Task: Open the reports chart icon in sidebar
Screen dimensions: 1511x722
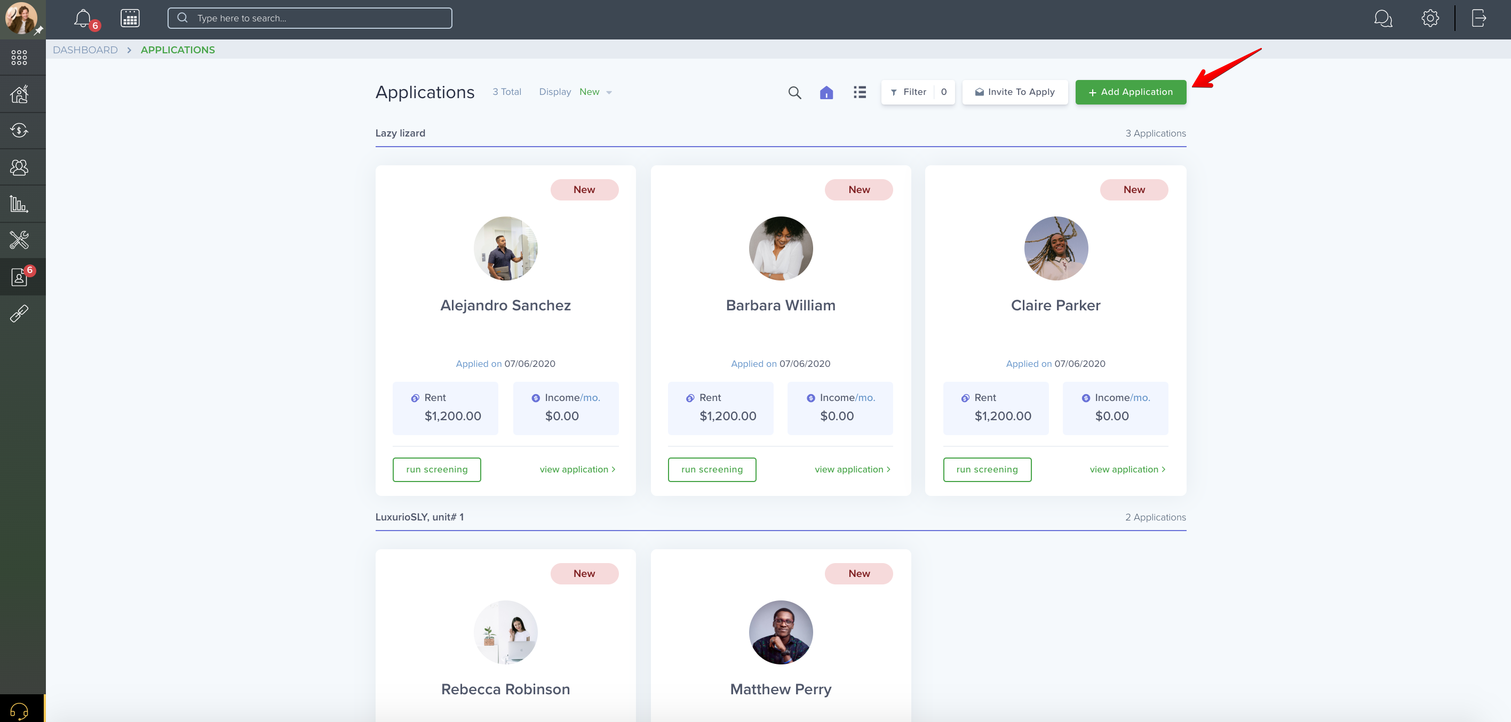Action: tap(19, 204)
